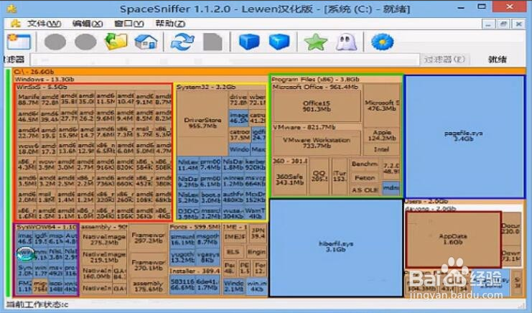Select the NativeImage 219.1Mb block
Viewport: 532px width, 313px height.
point(104,257)
